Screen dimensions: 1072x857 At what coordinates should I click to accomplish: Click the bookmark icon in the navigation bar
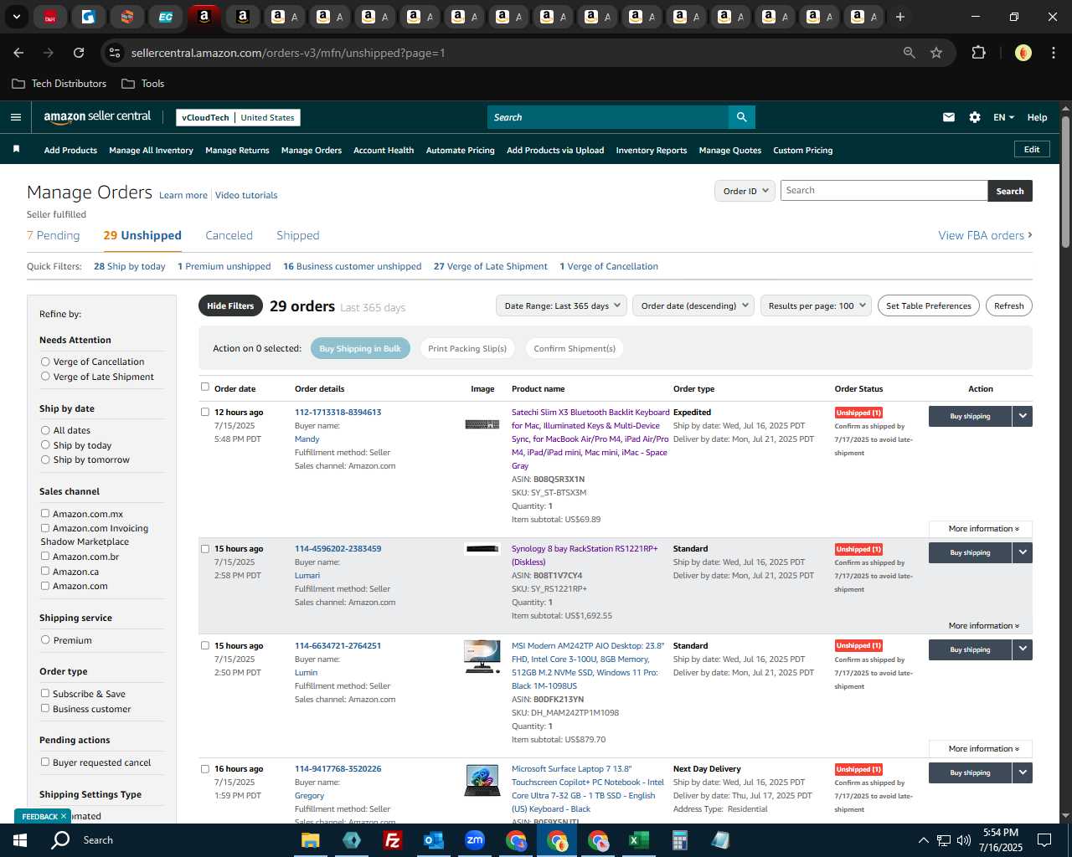coord(16,150)
